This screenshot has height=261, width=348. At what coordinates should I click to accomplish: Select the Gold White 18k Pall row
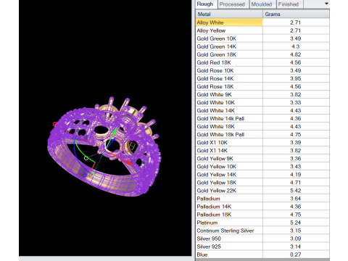coord(262,134)
